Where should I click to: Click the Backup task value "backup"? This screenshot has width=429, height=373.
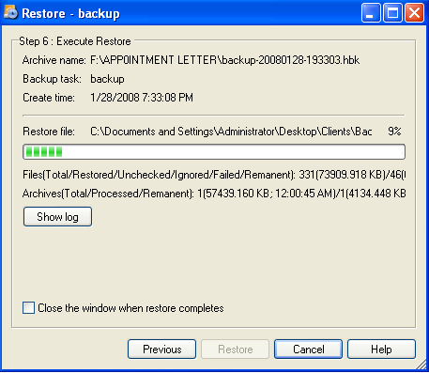pyautogui.click(x=107, y=79)
